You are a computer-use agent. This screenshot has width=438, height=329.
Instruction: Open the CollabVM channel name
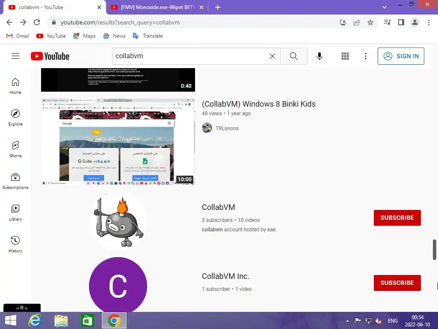219,207
